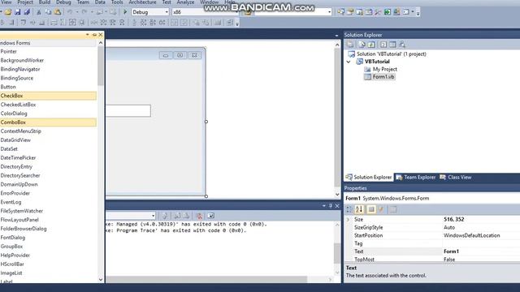The width and height of the screenshot is (520, 292).
Task: Select the Solution Explorer tab
Action: point(369,178)
